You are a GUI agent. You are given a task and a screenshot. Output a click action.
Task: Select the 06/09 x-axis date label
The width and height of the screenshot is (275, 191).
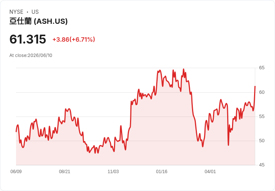pyautogui.click(x=16, y=171)
